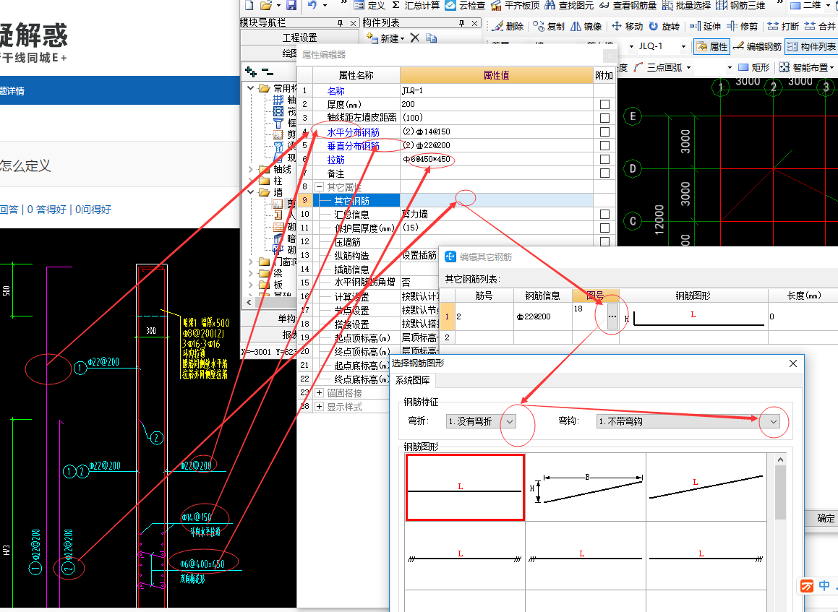Click 镜像 mirror tool
The image size is (838, 612).
586,26
